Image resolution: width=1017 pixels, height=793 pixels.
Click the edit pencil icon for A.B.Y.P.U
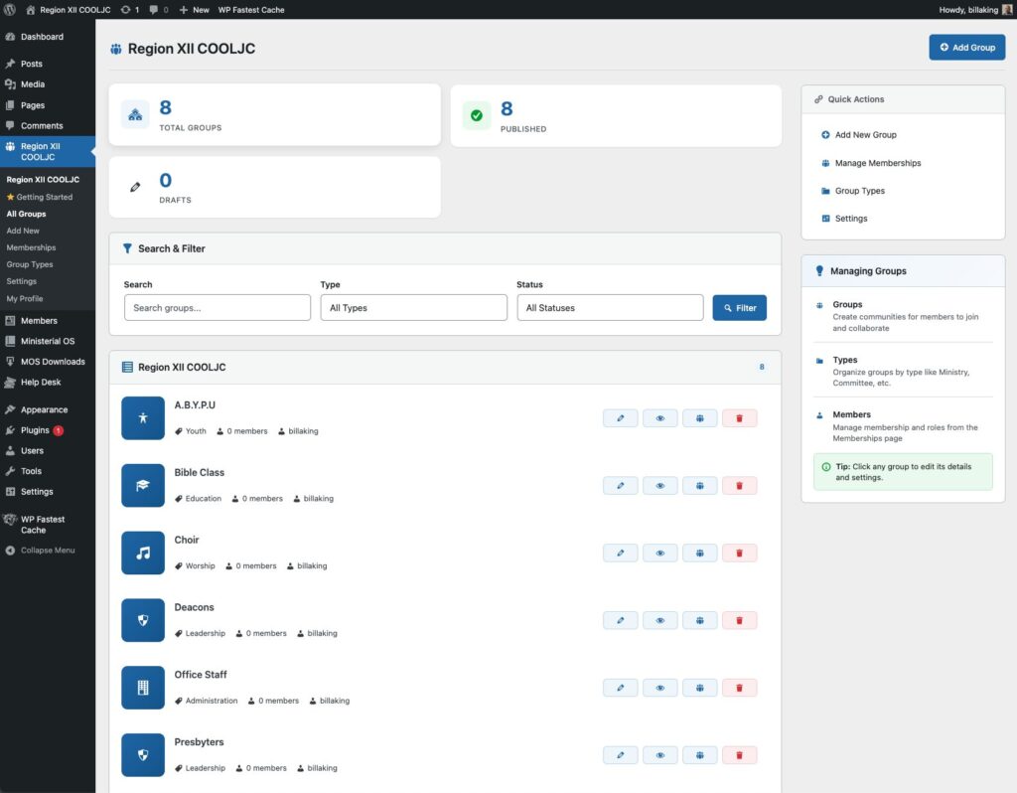pos(620,418)
